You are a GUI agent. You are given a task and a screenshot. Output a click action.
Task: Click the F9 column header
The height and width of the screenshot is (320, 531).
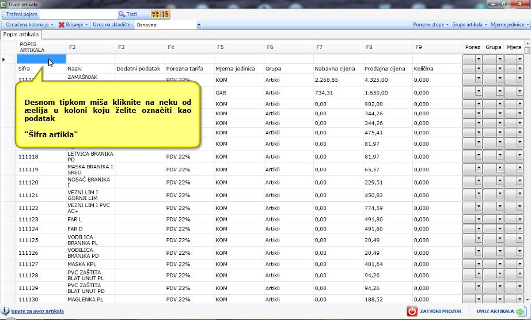click(437, 47)
